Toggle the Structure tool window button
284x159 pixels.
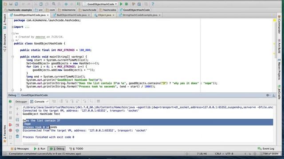pyautogui.click(x=5, y=42)
